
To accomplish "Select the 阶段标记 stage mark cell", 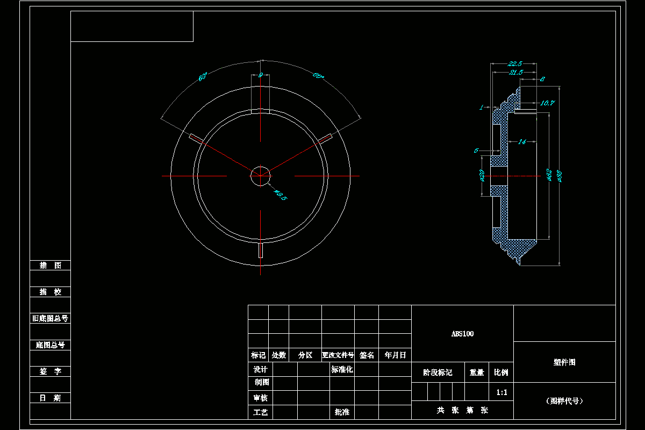I will pyautogui.click(x=438, y=372).
